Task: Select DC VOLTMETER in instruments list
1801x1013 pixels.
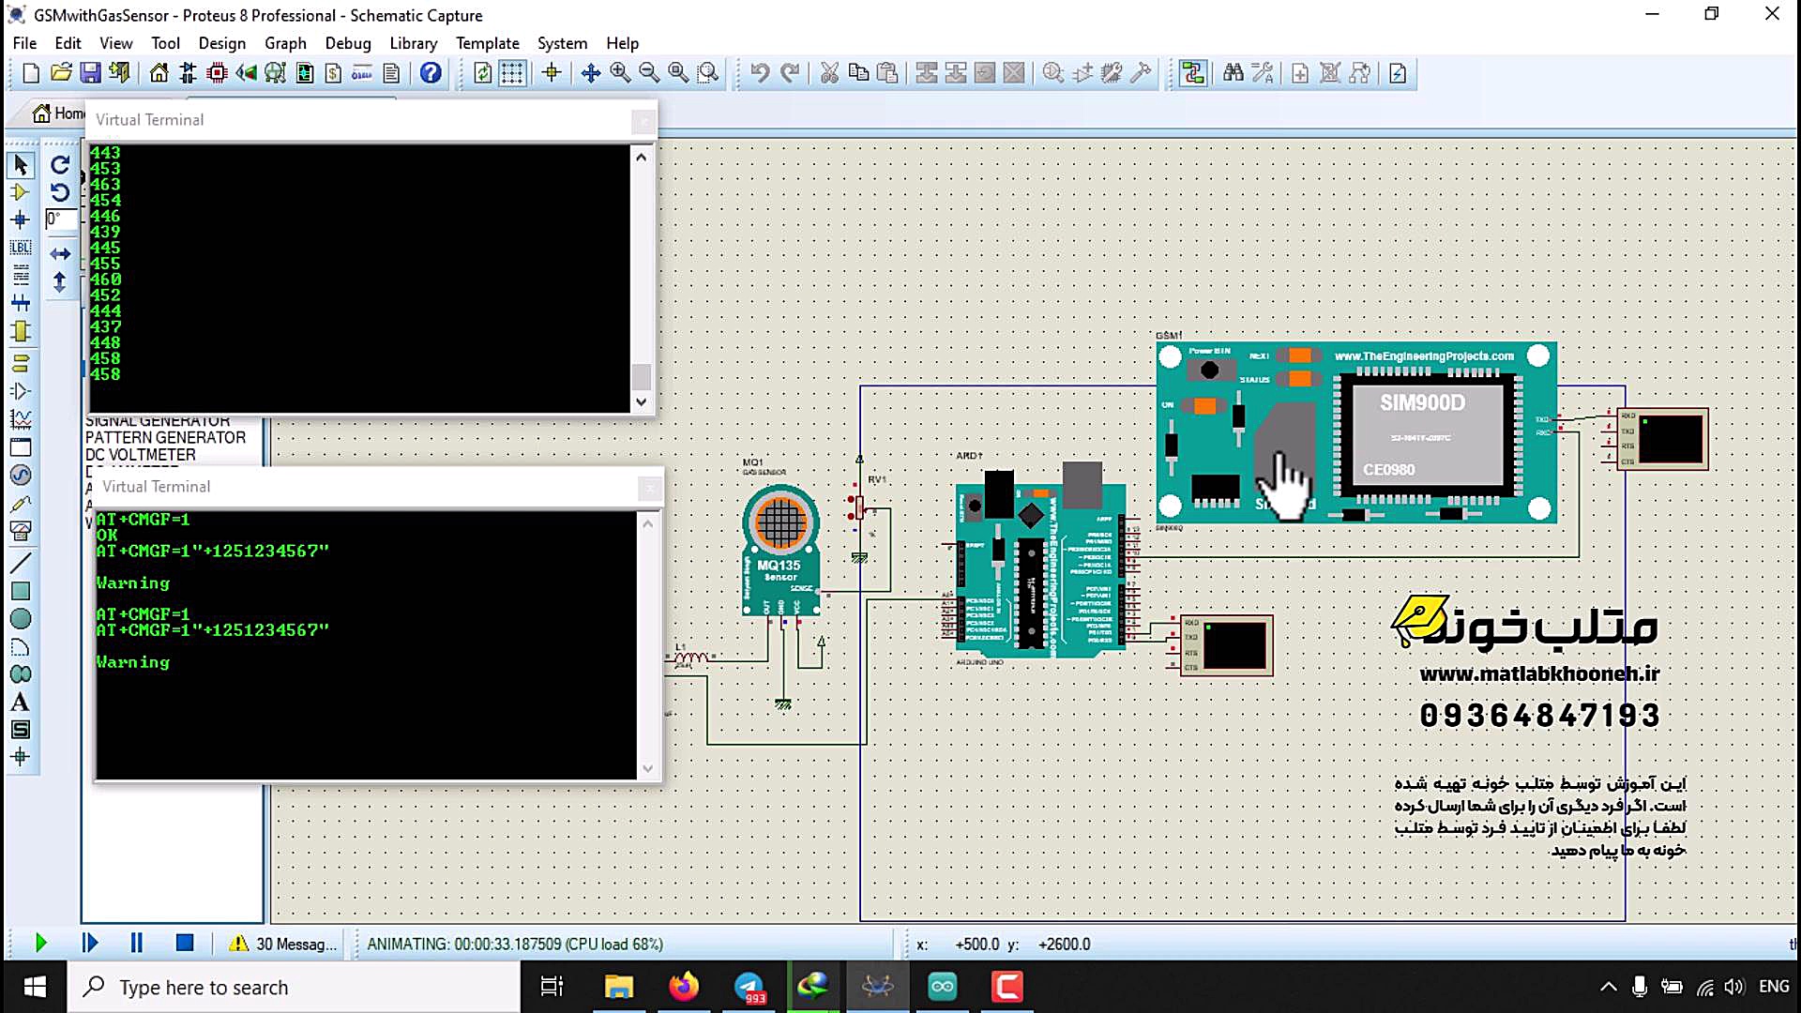Action: (141, 455)
